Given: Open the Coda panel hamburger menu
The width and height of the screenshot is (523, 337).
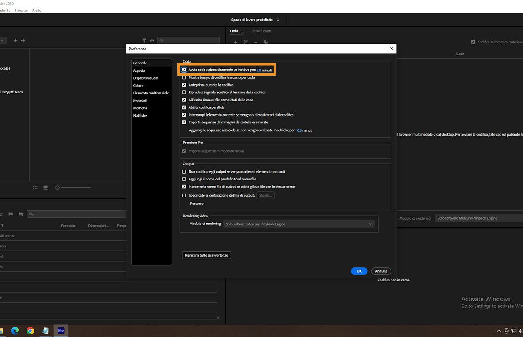Looking at the screenshot, I should pyautogui.click(x=242, y=31).
